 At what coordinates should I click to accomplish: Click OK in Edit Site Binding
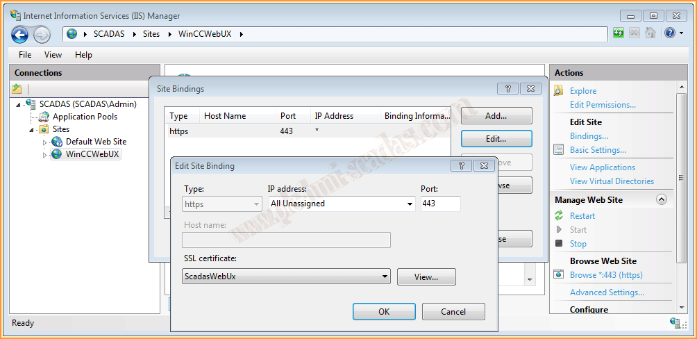(x=384, y=312)
